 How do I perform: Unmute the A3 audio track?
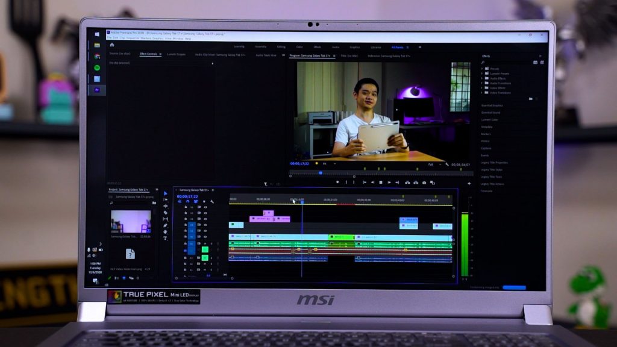click(205, 258)
